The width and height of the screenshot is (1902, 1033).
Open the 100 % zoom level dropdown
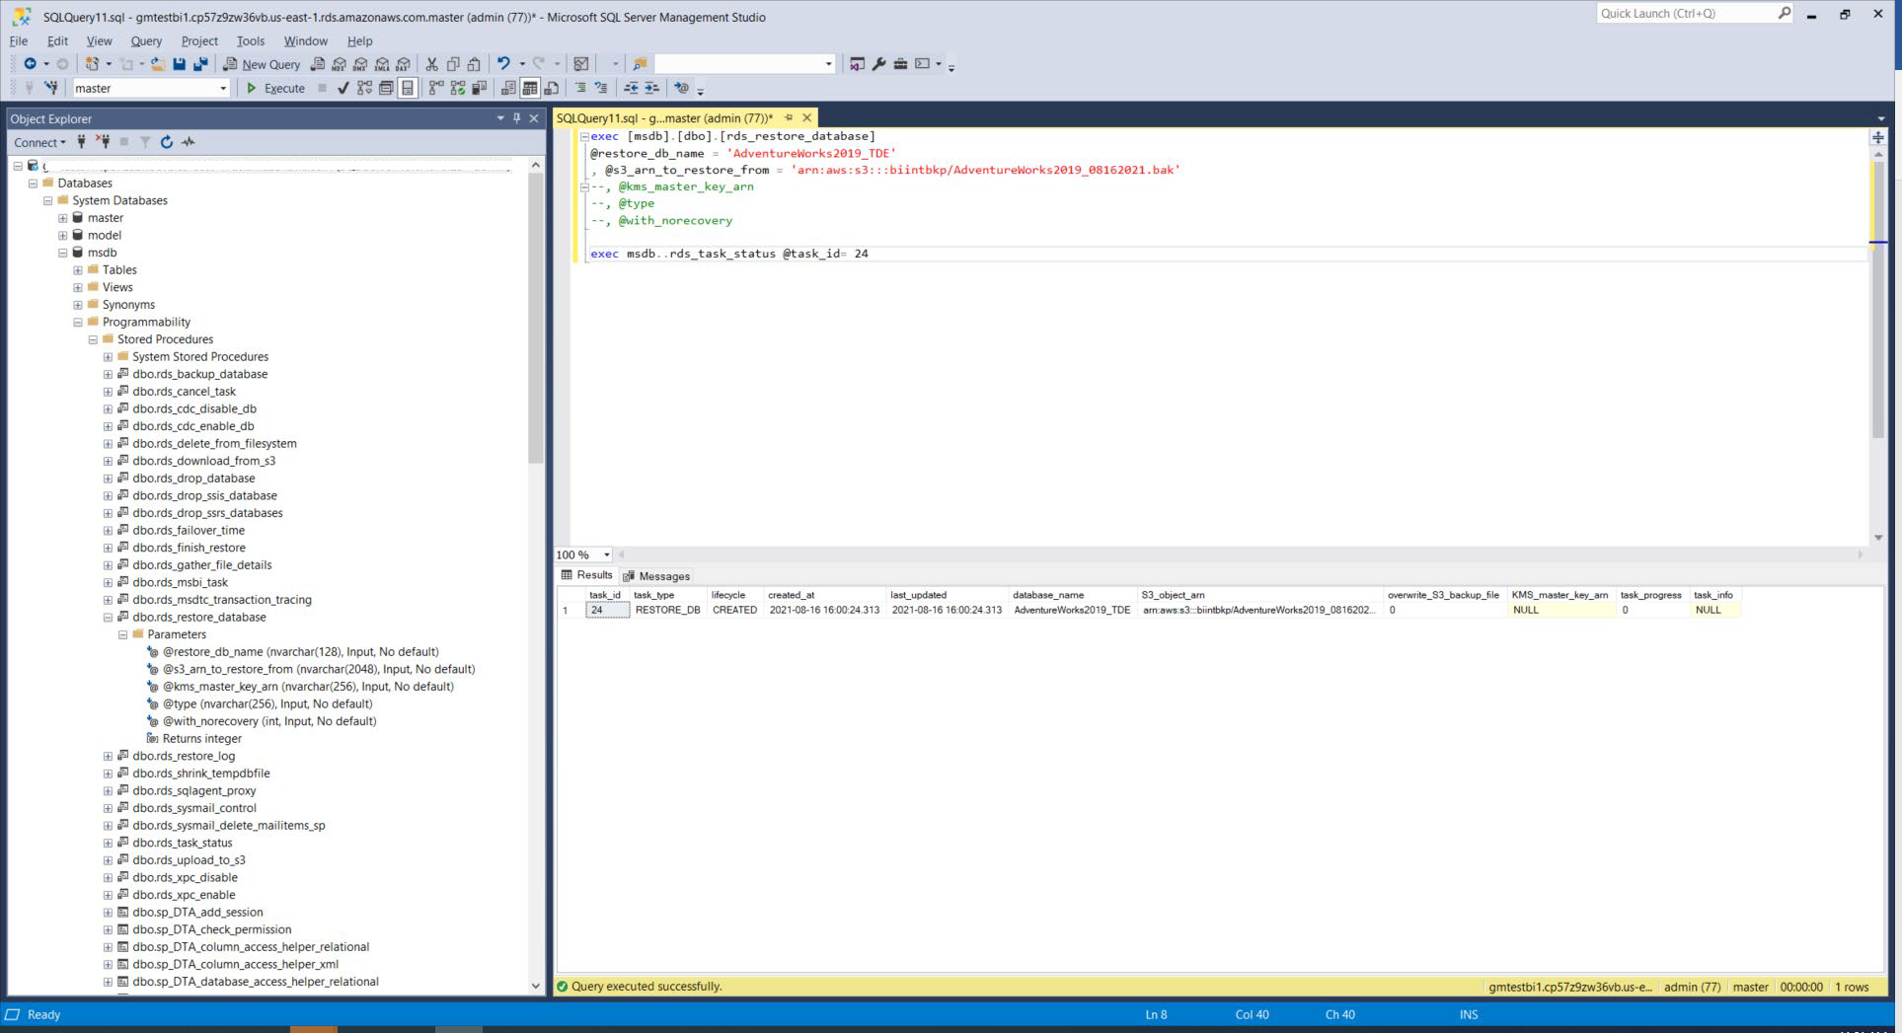606,554
